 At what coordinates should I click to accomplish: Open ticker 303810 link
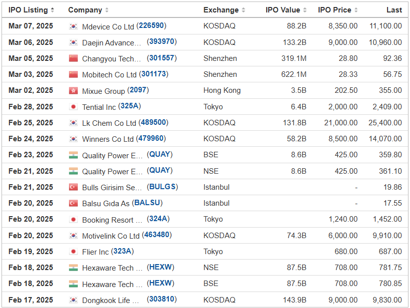pyautogui.click(x=162, y=299)
